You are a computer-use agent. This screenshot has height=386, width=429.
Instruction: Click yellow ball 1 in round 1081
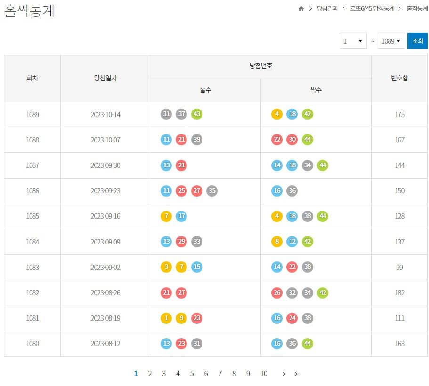166,318
